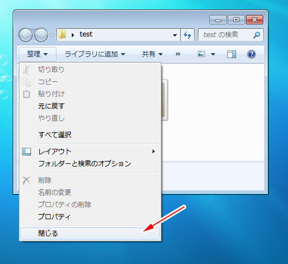Click the folder icon in address bar
Image resolution: width=288 pixels, height=264 pixels.
62,35
